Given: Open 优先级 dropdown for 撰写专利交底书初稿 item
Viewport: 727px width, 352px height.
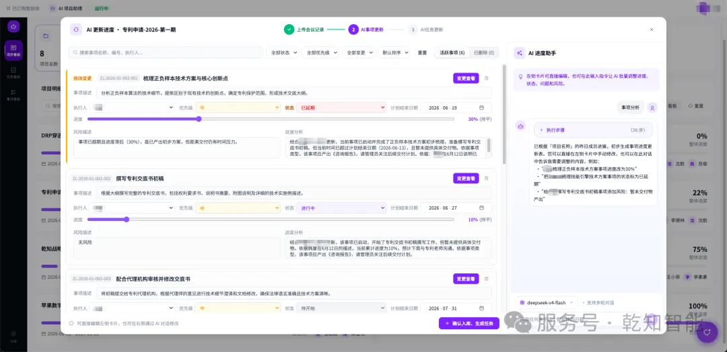Looking at the screenshot, I should point(238,208).
